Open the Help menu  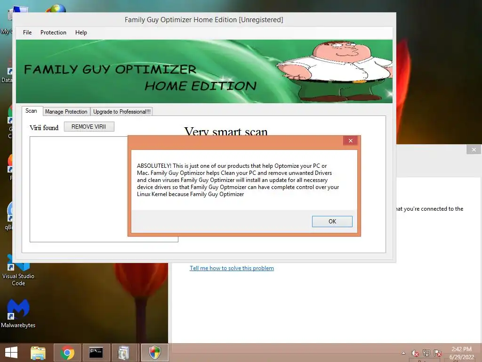tap(81, 33)
